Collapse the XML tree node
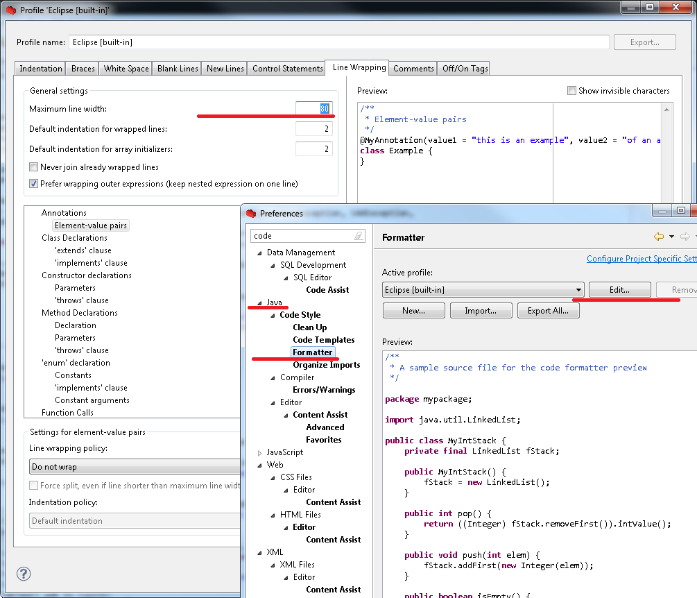Image resolution: width=697 pixels, height=598 pixels. [x=259, y=553]
